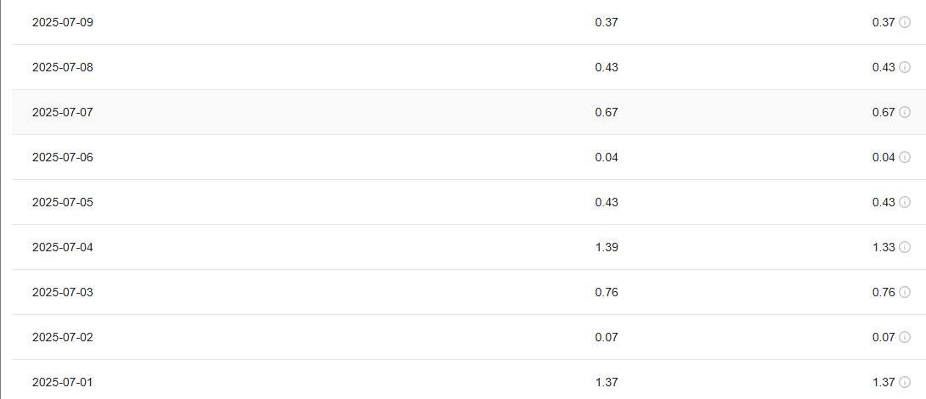
Task: Open info icon in 2025-07-07 row
Action: pyautogui.click(x=904, y=112)
